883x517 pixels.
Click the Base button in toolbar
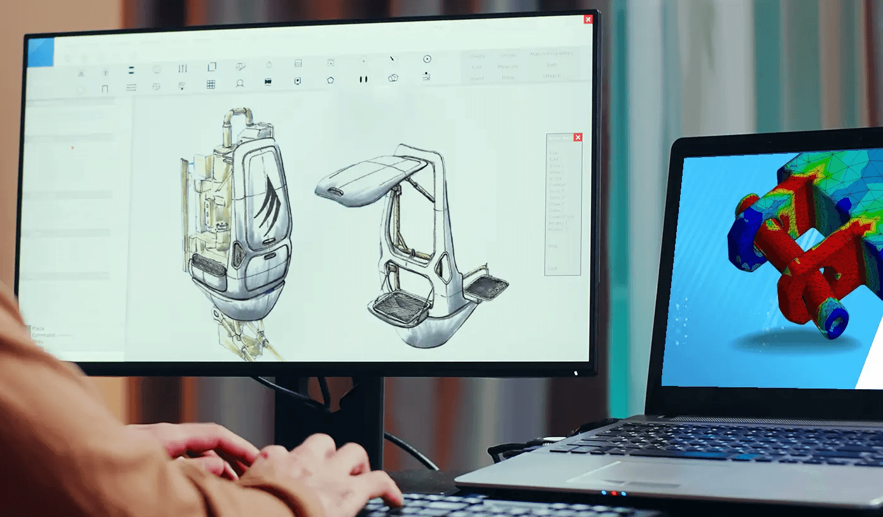(x=508, y=78)
